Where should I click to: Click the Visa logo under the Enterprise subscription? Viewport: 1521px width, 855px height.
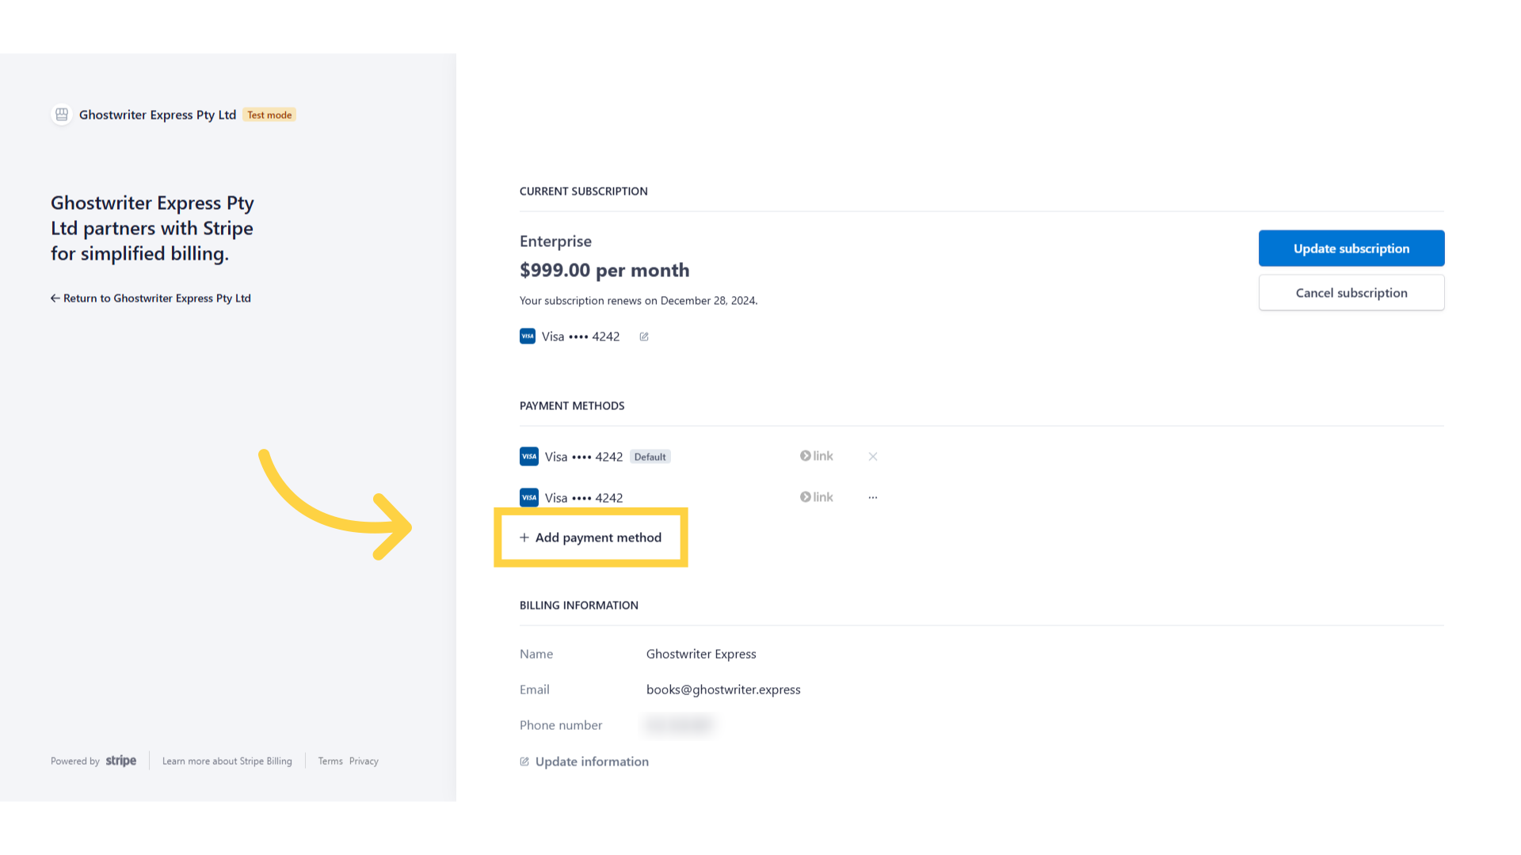click(x=528, y=336)
